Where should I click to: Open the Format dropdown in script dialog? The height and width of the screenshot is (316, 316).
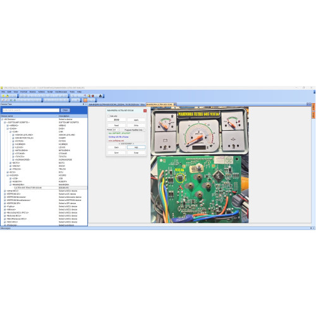click(x=116, y=130)
